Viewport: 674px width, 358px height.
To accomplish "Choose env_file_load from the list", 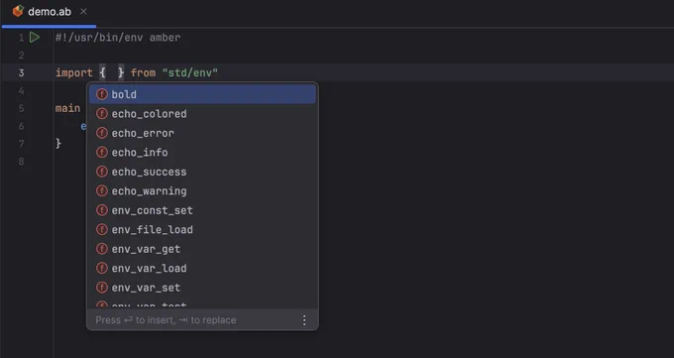I will (x=202, y=230).
